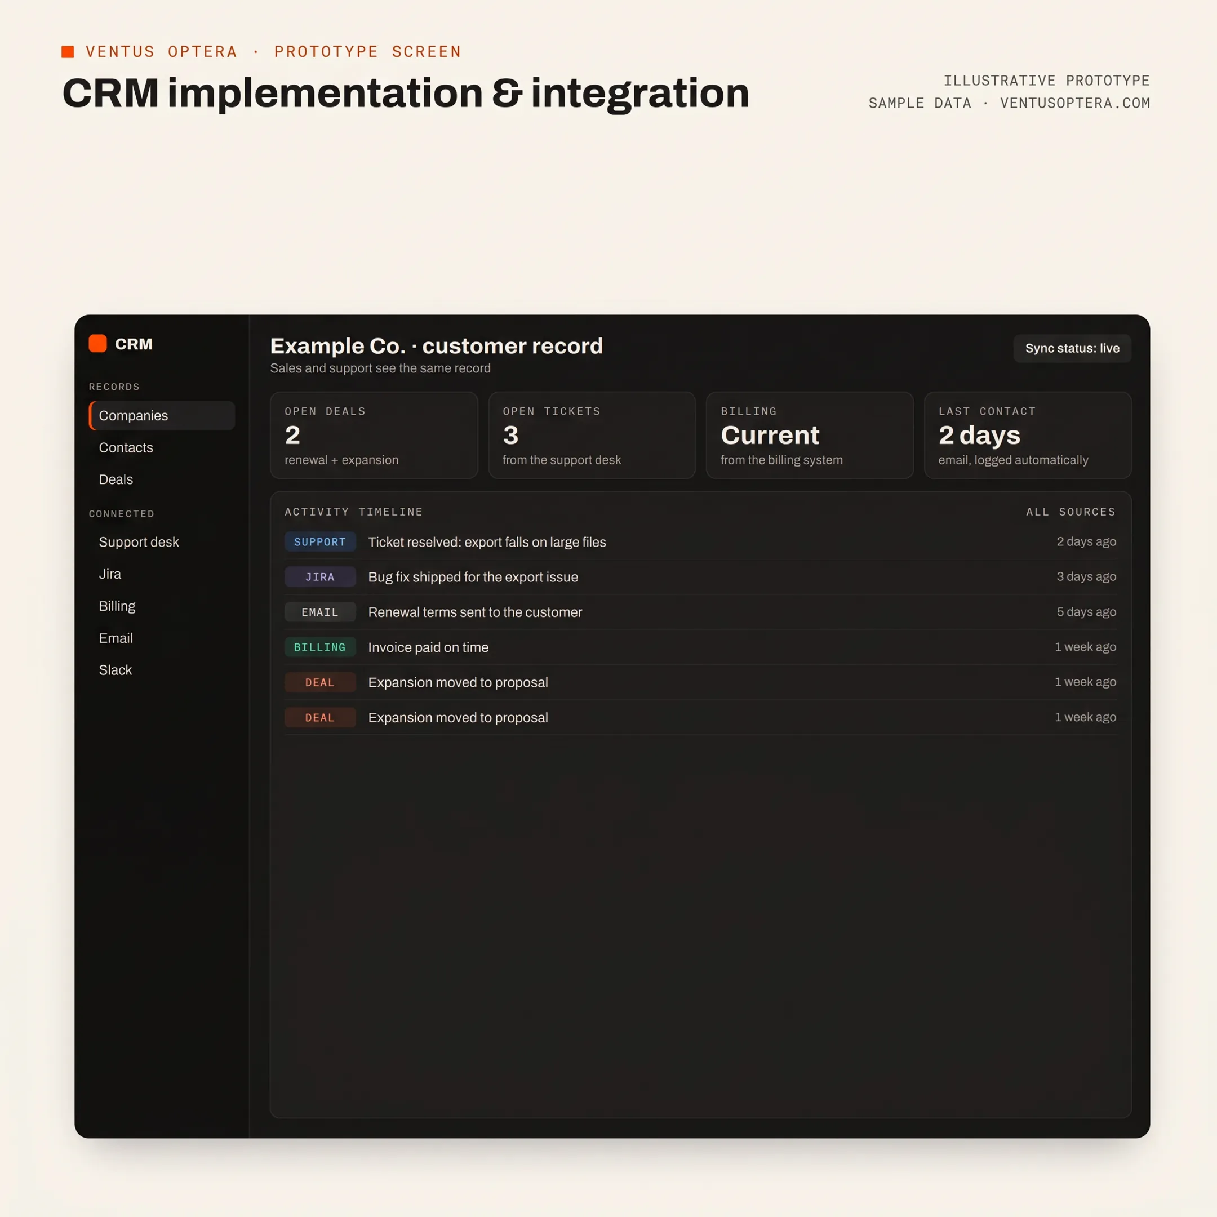Click the DEAL tag dated 1 week ago, first row
The height and width of the screenshot is (1217, 1217).
tap(320, 682)
